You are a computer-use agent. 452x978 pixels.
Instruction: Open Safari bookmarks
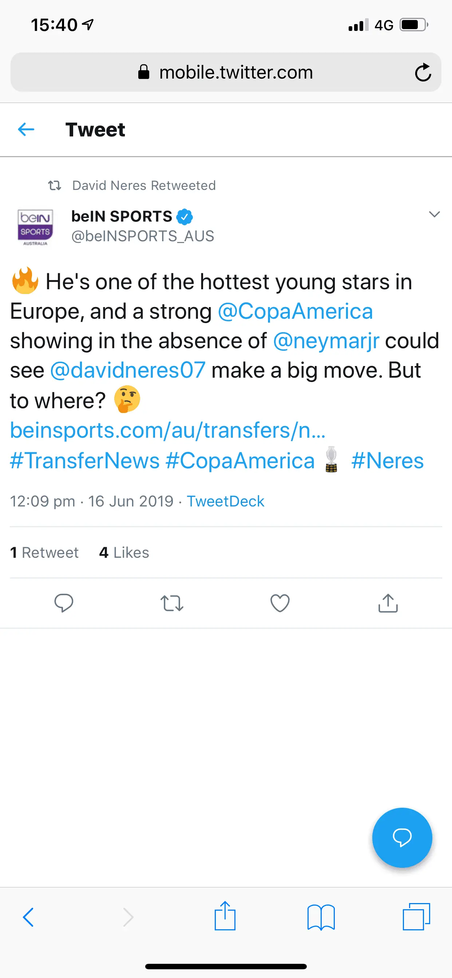[x=321, y=917]
